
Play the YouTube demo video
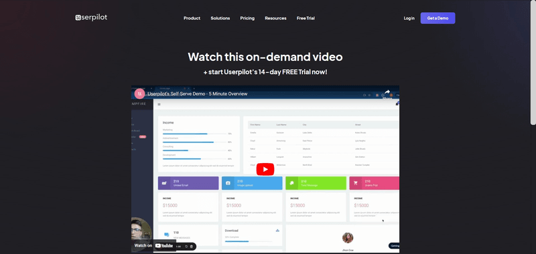(x=265, y=170)
